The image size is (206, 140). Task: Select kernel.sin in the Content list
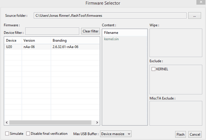pos(111,39)
